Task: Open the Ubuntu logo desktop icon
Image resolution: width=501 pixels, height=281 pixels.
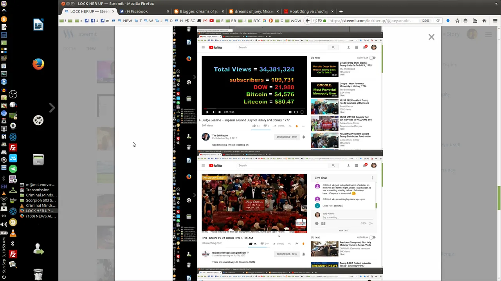Action: pyautogui.click(x=38, y=120)
